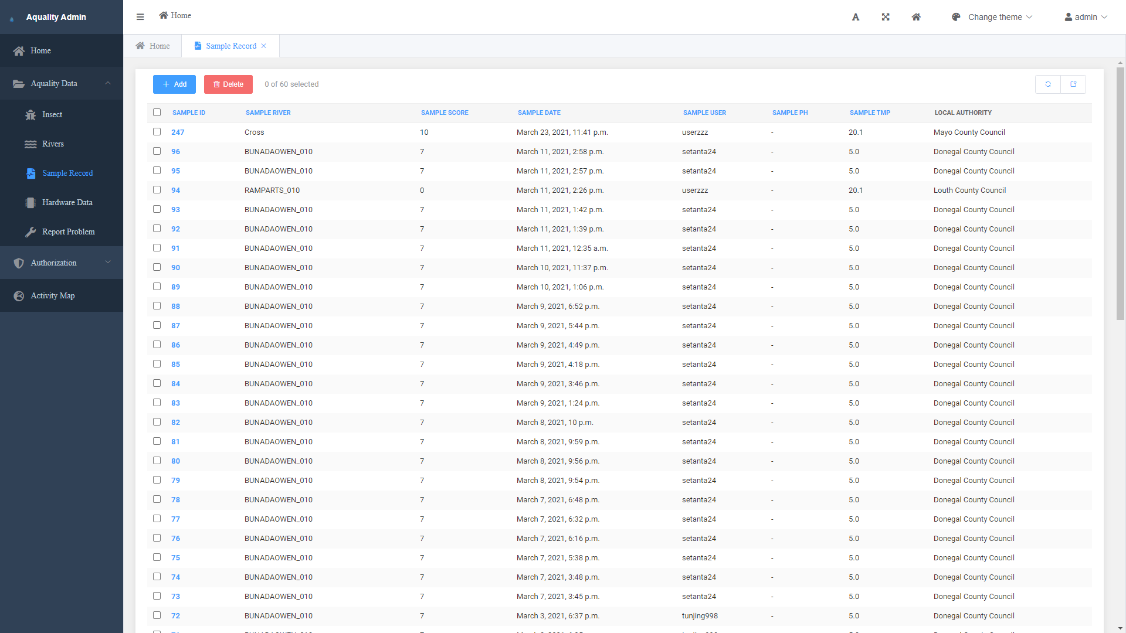Expand the Authorization menu chevron
The image size is (1126, 633).
(108, 263)
